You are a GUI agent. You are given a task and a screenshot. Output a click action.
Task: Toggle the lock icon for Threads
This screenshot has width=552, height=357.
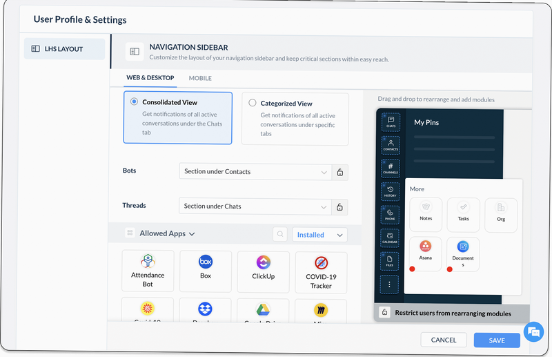[339, 207]
